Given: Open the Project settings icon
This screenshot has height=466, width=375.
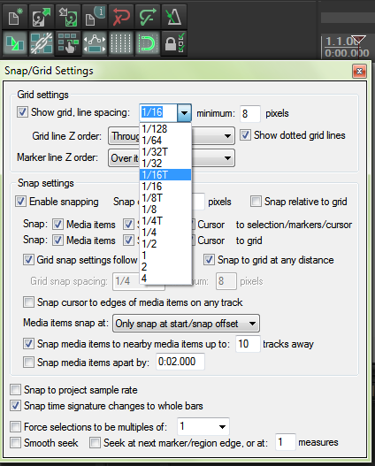Looking at the screenshot, I should (95, 17).
